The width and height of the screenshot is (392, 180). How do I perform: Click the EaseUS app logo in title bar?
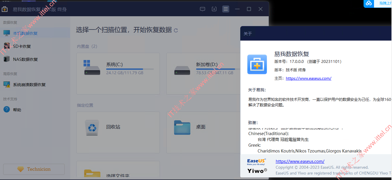coord(5,9)
